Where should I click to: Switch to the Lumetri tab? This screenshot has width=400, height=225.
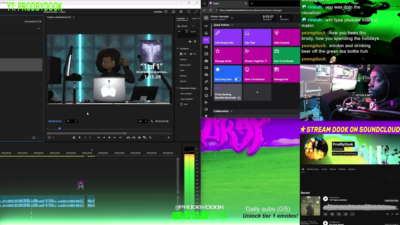(x=195, y=18)
